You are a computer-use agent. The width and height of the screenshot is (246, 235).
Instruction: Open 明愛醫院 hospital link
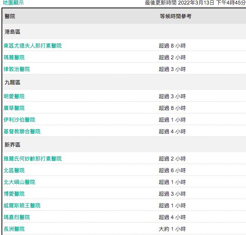point(14,96)
